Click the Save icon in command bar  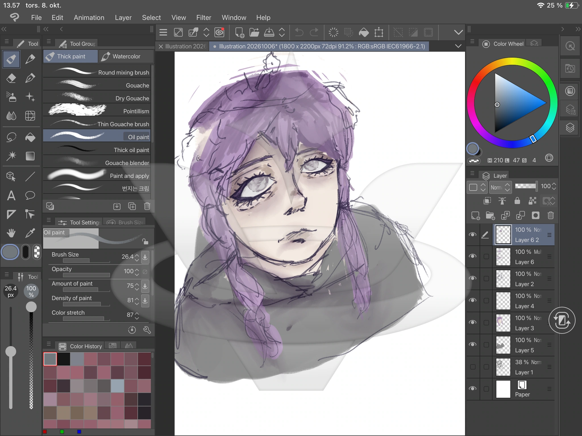pos(269,32)
